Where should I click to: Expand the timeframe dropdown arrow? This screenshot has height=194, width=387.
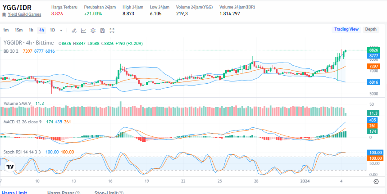[61, 31]
